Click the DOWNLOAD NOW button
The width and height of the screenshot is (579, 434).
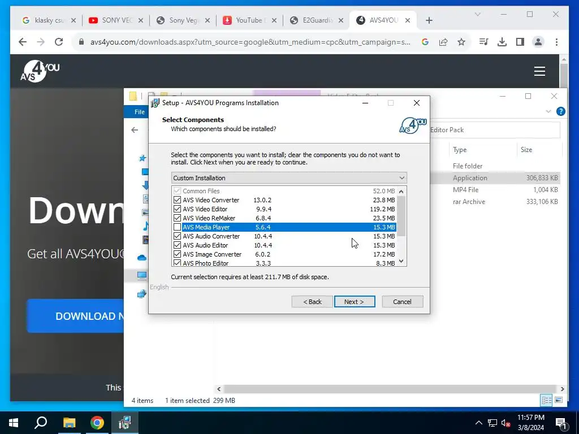(75, 316)
